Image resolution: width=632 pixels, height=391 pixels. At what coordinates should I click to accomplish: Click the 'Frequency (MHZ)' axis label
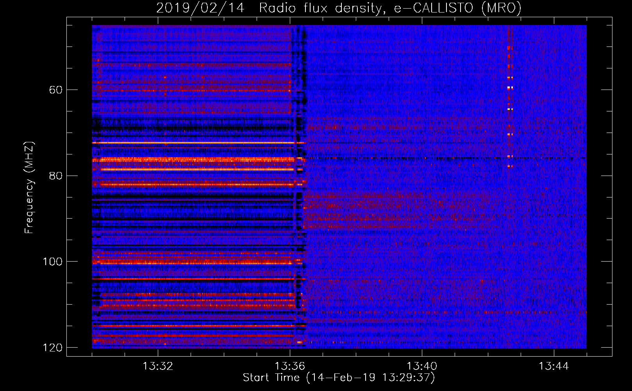[29, 187]
